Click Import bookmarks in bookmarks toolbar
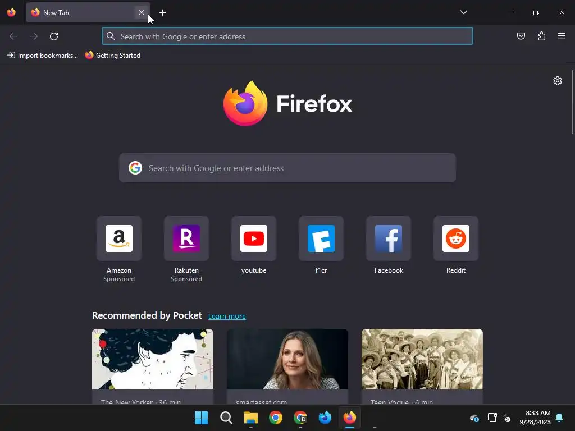The width and height of the screenshot is (575, 431). pos(43,56)
